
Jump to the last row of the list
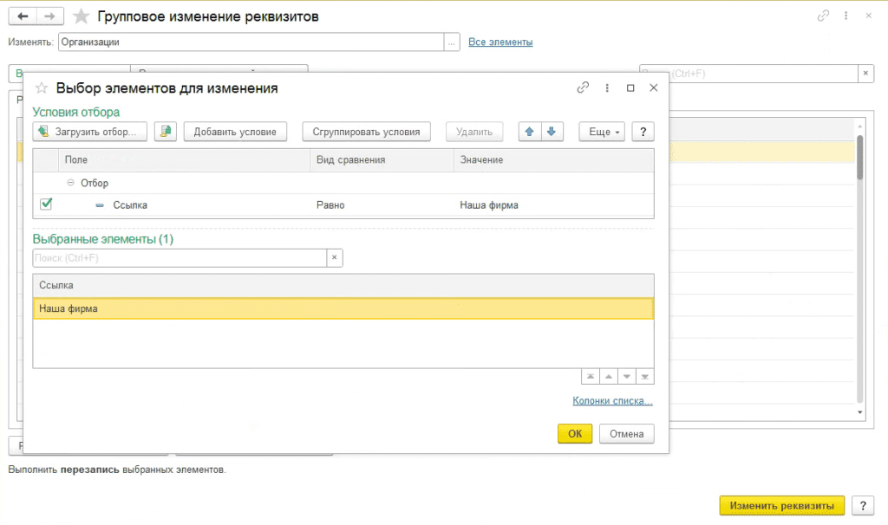644,377
